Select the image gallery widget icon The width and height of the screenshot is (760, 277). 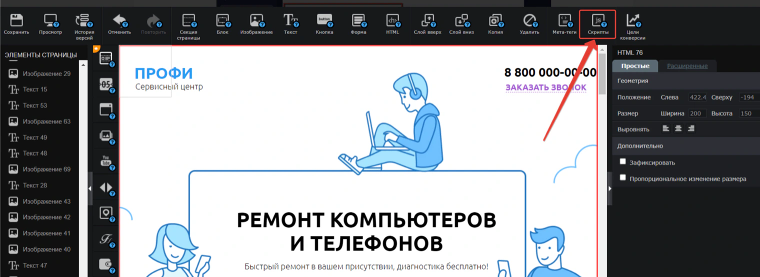click(106, 136)
